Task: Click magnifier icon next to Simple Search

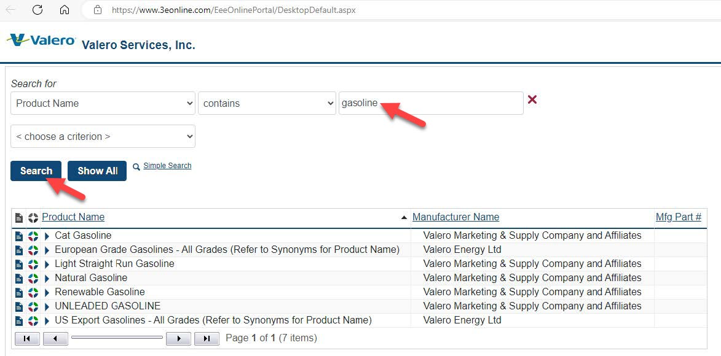Action: coord(136,167)
